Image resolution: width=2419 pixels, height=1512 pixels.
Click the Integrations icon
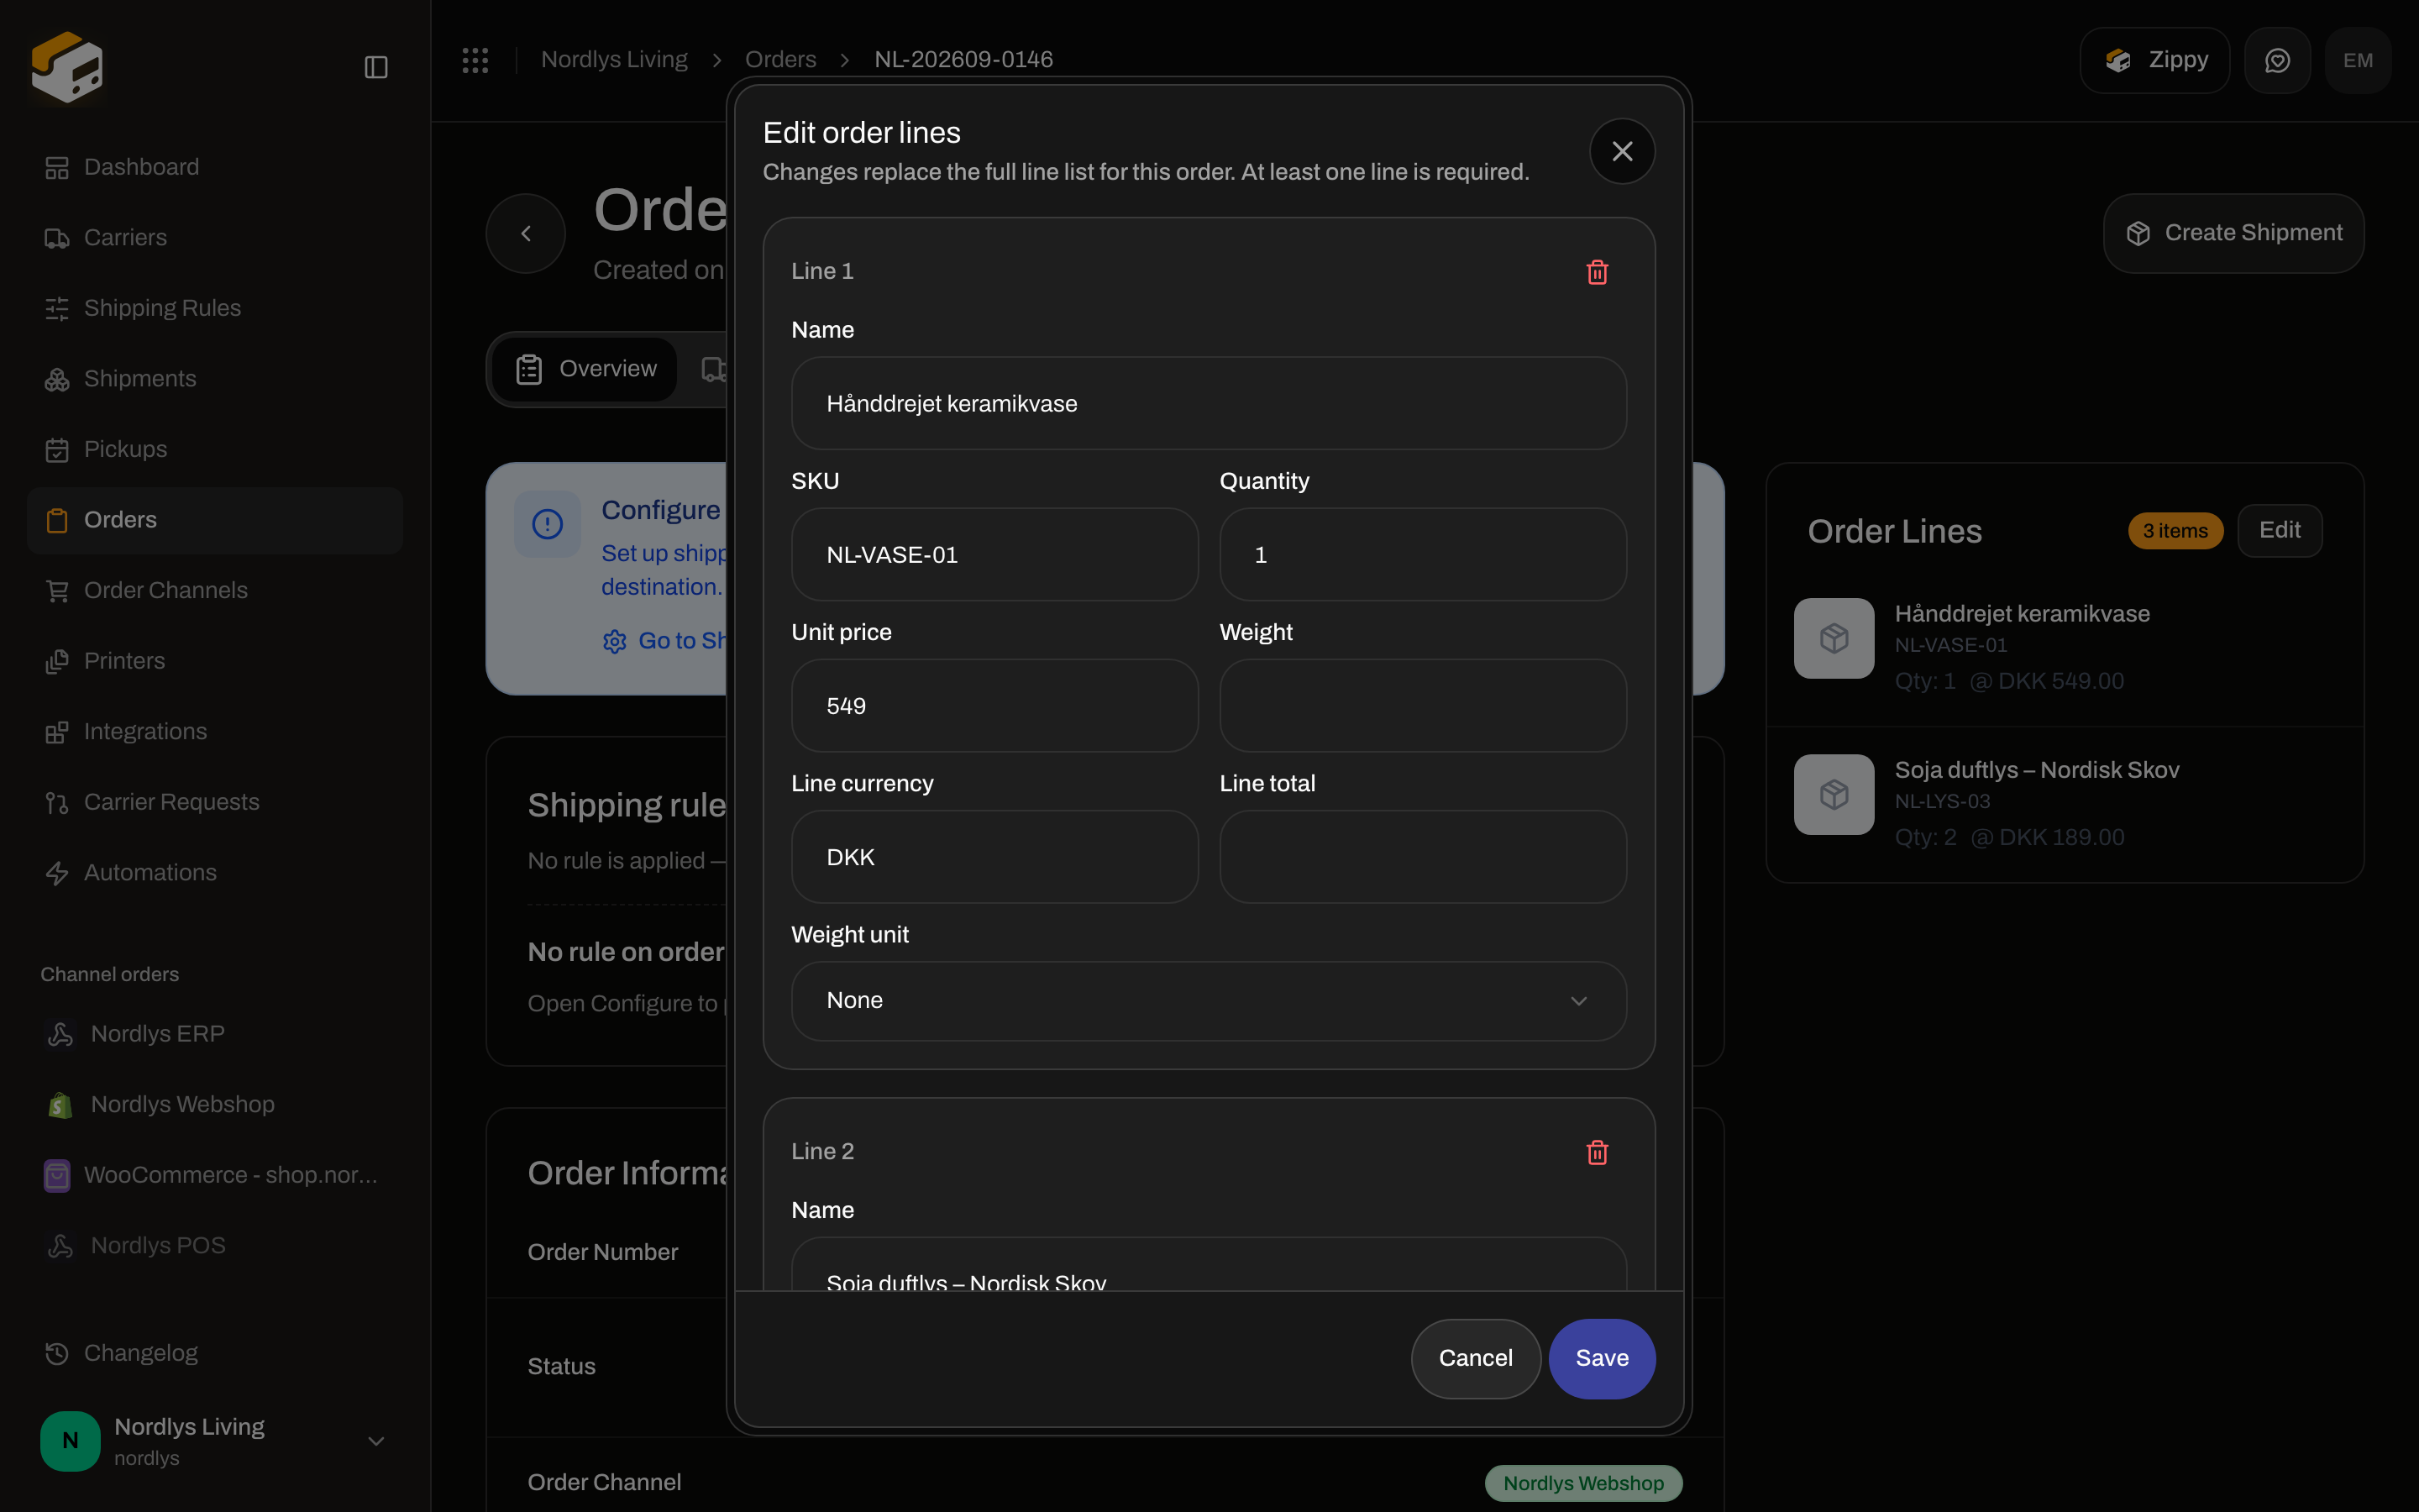(x=57, y=732)
